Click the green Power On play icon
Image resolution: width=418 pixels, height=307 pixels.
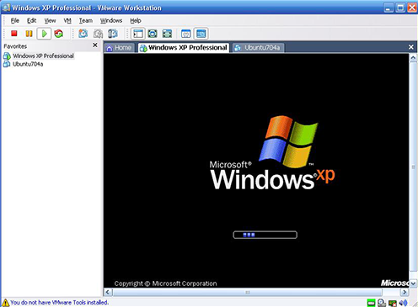point(44,34)
